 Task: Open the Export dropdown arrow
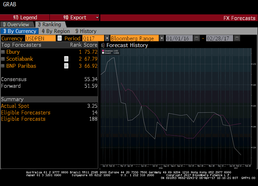97,18
